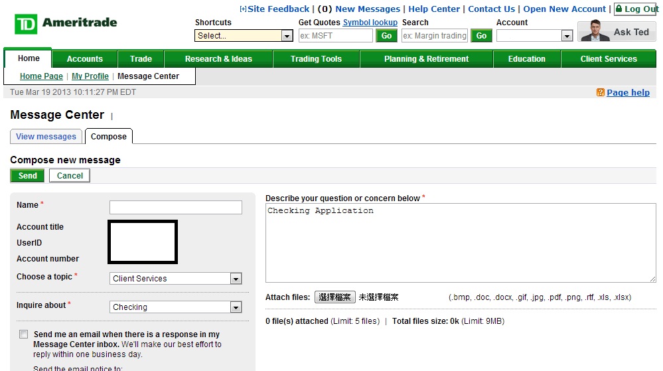
Task: Enable email notification on response checkbox
Action: point(24,334)
